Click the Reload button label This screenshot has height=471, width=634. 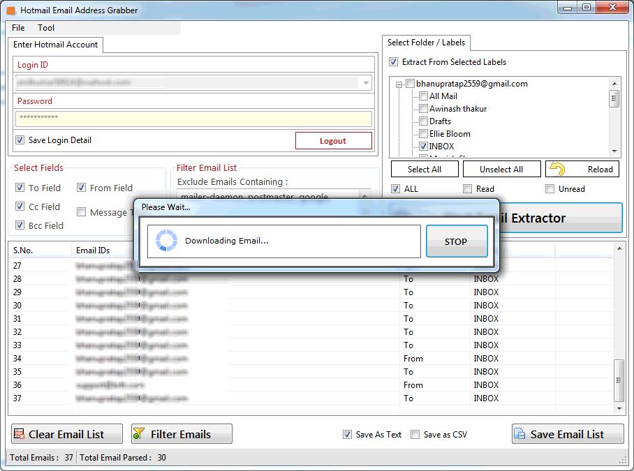point(600,170)
